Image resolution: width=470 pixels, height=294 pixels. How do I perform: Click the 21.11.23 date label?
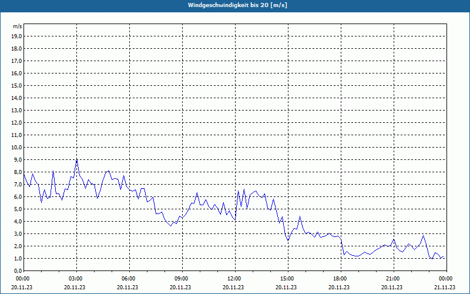445,287
